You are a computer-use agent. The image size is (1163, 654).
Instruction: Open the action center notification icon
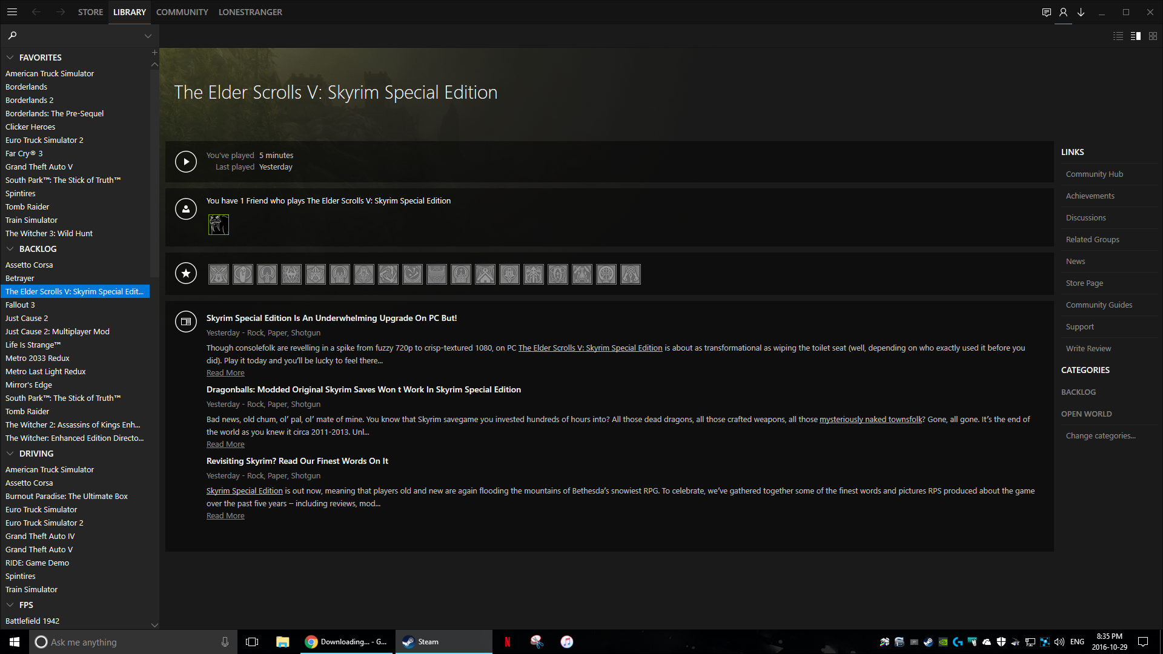coord(1143,642)
